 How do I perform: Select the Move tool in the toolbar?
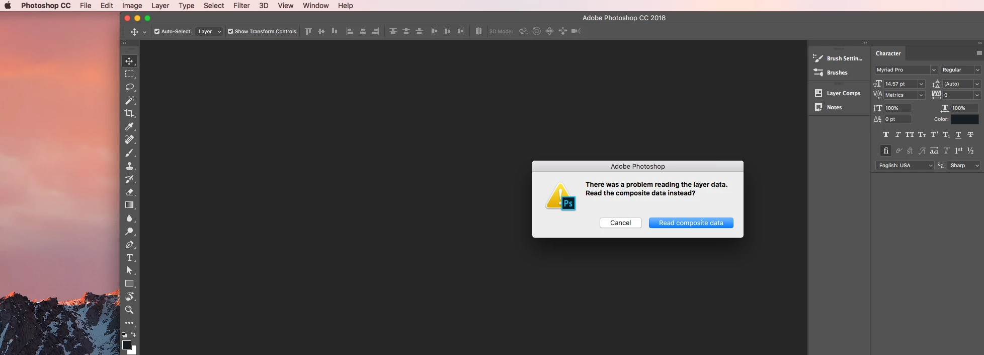click(129, 61)
